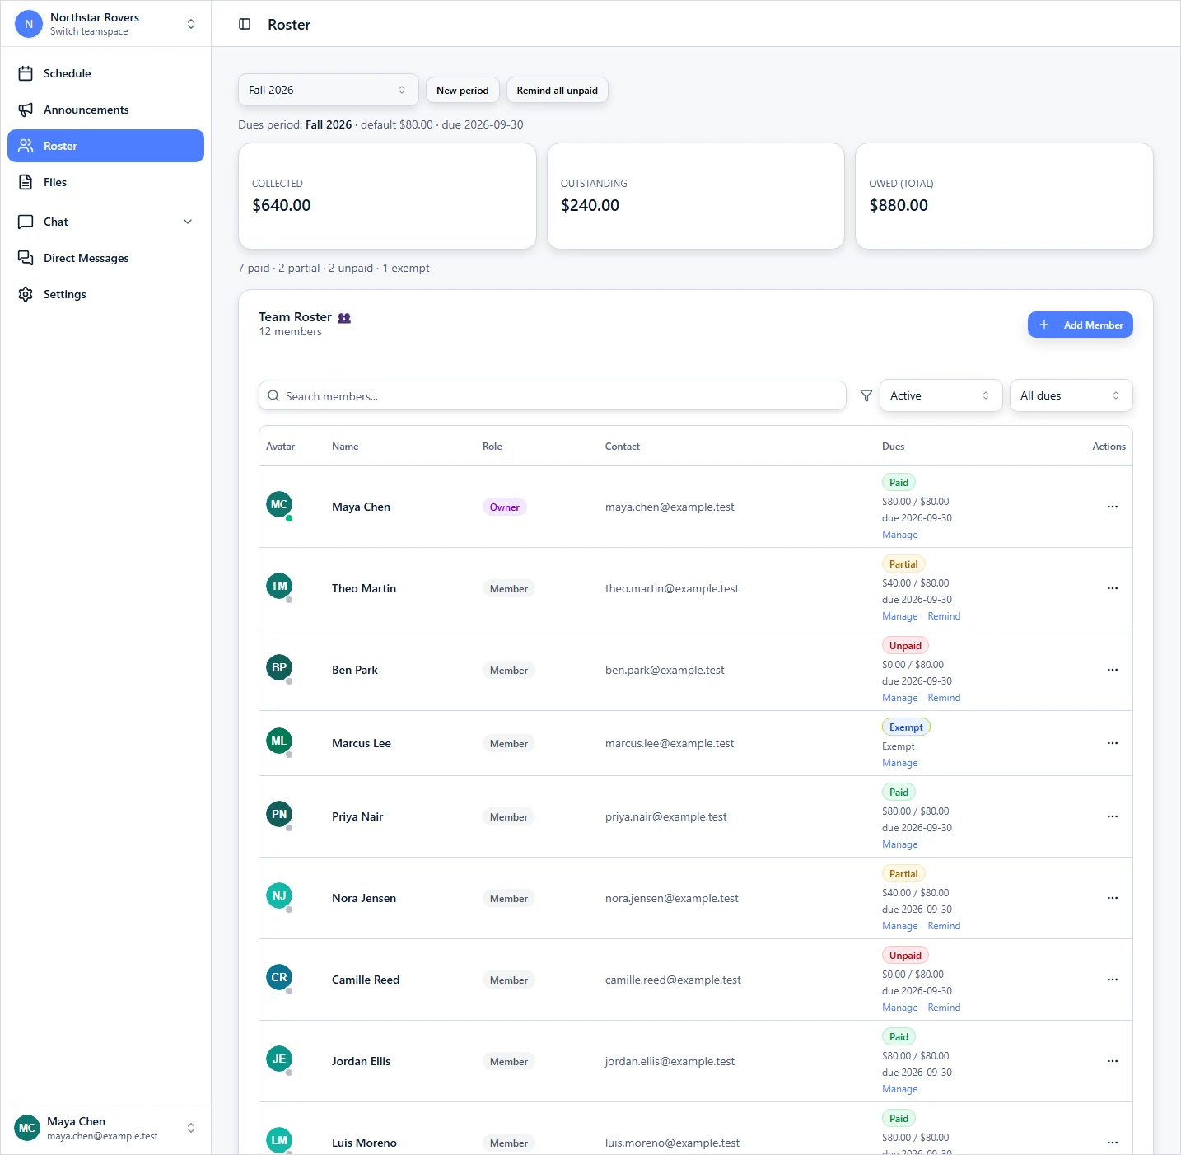The height and width of the screenshot is (1155, 1181).
Task: Expand the Chat section chevron
Action: pyautogui.click(x=188, y=222)
